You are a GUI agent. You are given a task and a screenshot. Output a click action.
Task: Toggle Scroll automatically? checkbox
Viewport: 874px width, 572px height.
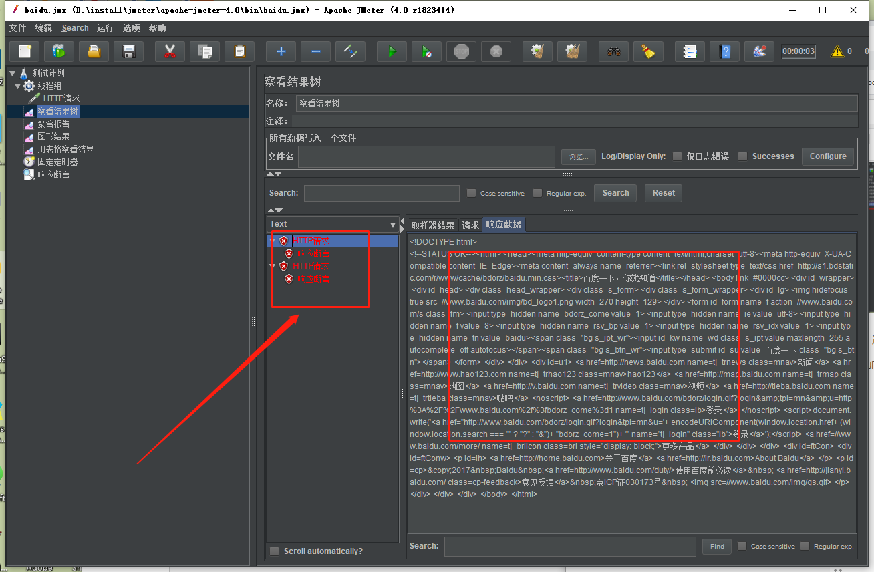coord(274,551)
